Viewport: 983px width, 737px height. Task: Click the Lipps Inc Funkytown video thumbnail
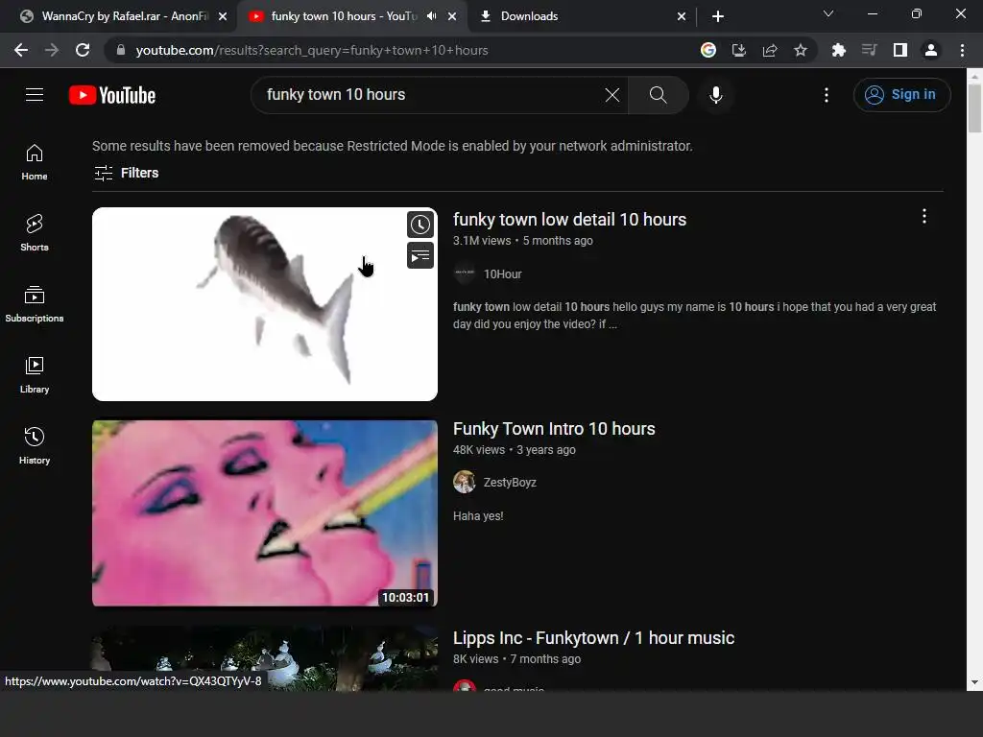(265, 659)
